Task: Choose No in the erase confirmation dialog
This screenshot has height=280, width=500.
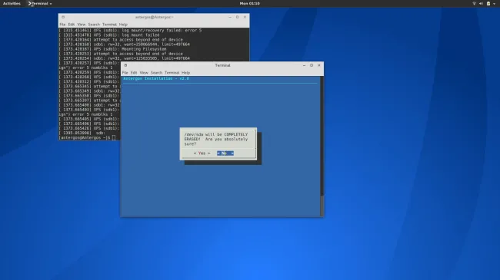Action: coord(225,153)
